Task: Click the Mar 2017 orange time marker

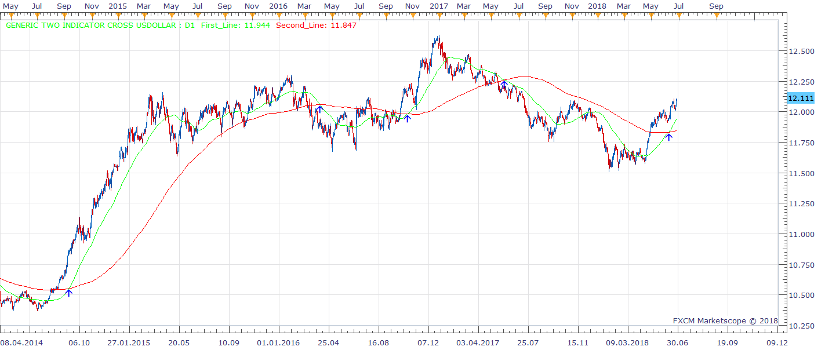Action: click(x=463, y=16)
